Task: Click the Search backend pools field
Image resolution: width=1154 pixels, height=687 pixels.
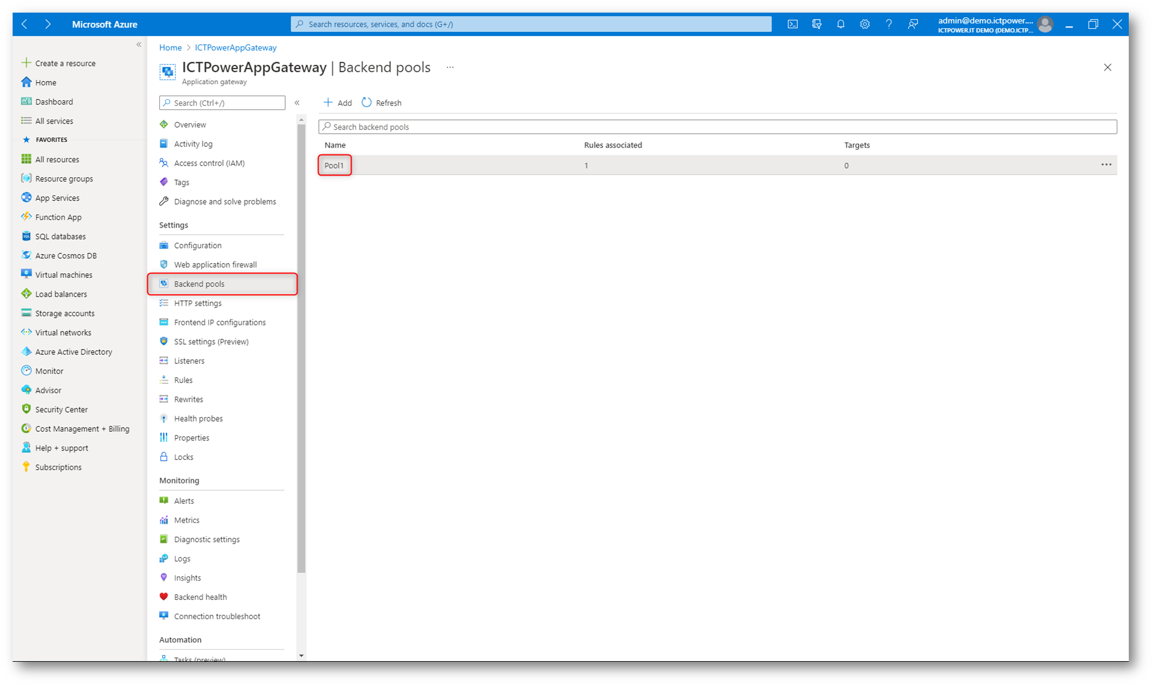Action: click(x=717, y=127)
